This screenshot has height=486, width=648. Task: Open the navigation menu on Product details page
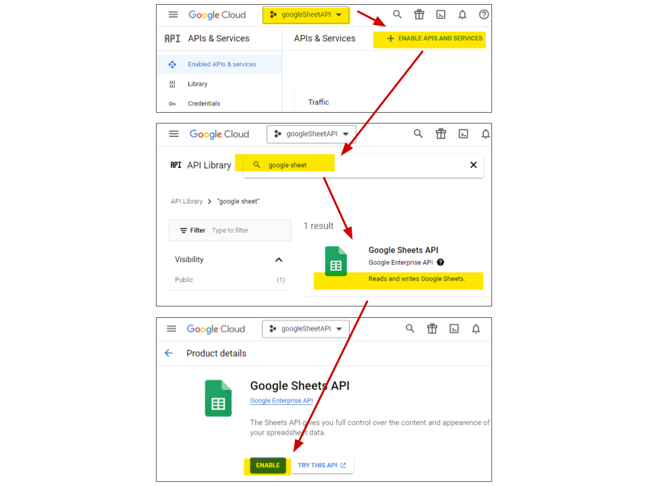pyautogui.click(x=171, y=329)
